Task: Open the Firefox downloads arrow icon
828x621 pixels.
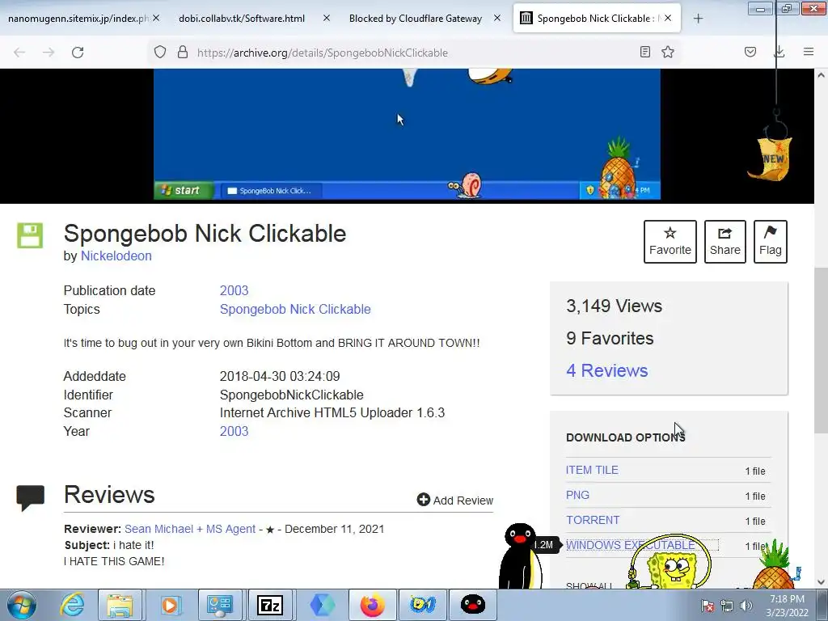Action: [779, 53]
